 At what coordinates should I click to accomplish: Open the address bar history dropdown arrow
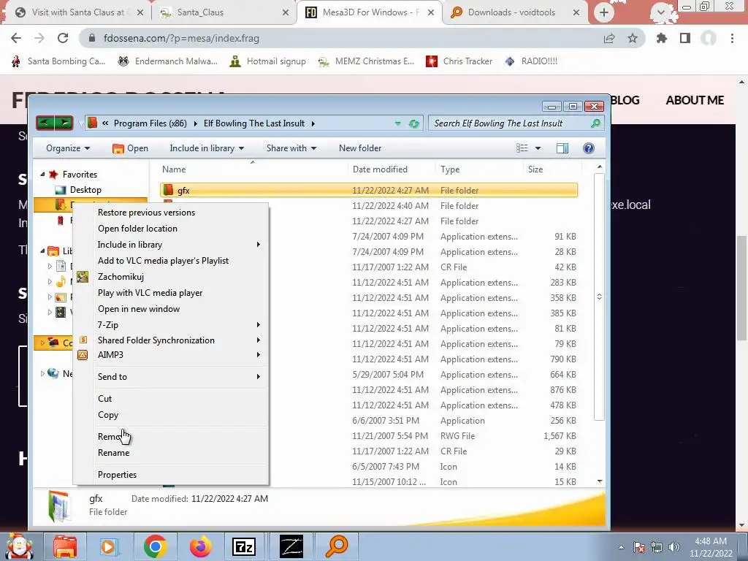point(397,123)
